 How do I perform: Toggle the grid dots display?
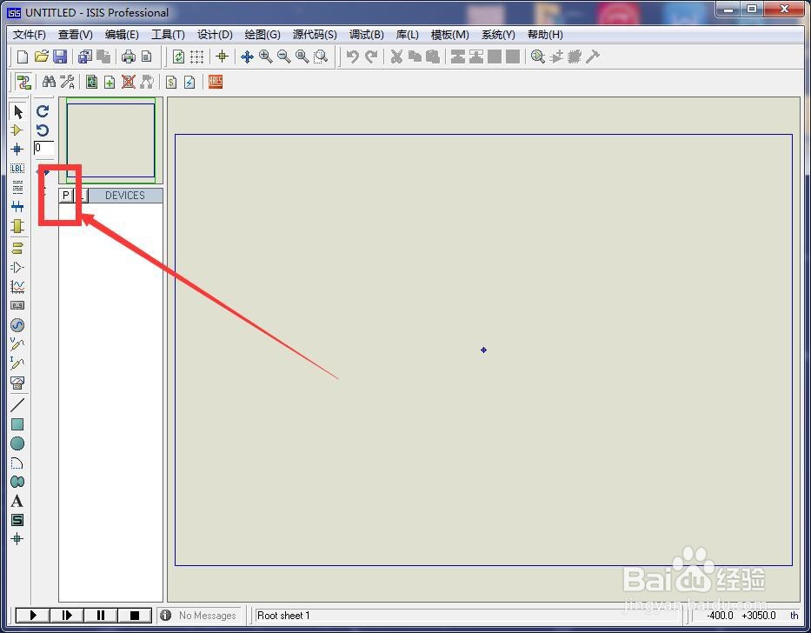pyautogui.click(x=197, y=57)
